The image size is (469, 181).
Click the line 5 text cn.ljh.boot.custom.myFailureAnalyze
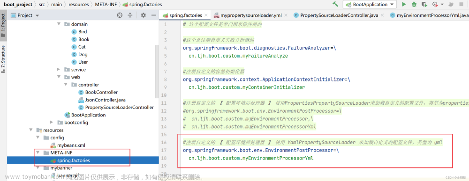pos(238,56)
